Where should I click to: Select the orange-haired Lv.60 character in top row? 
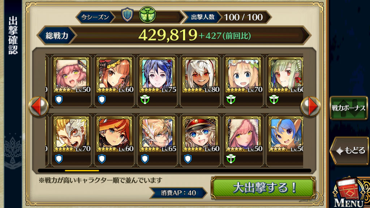click(x=115, y=75)
